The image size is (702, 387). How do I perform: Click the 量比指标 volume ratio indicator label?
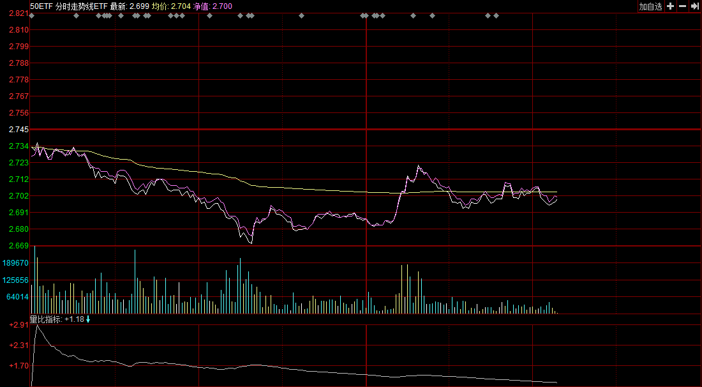tap(46, 319)
